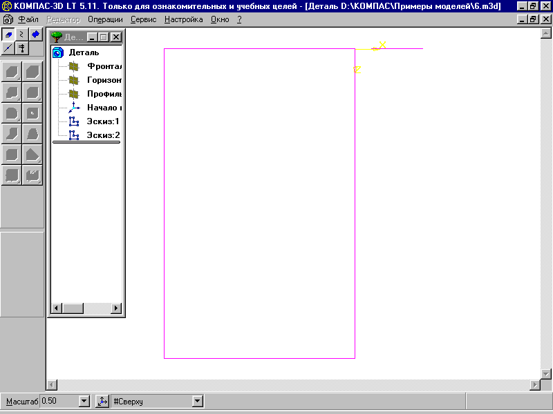Click the drawing area scroll up arrow
The image size is (553, 414).
546,33
